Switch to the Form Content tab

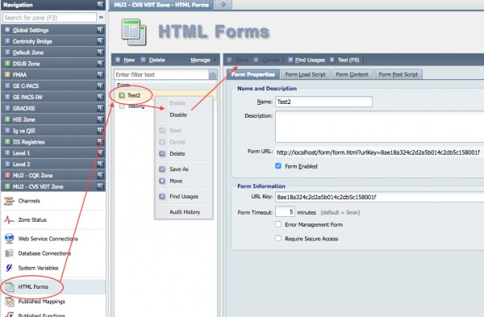pyautogui.click(x=352, y=74)
